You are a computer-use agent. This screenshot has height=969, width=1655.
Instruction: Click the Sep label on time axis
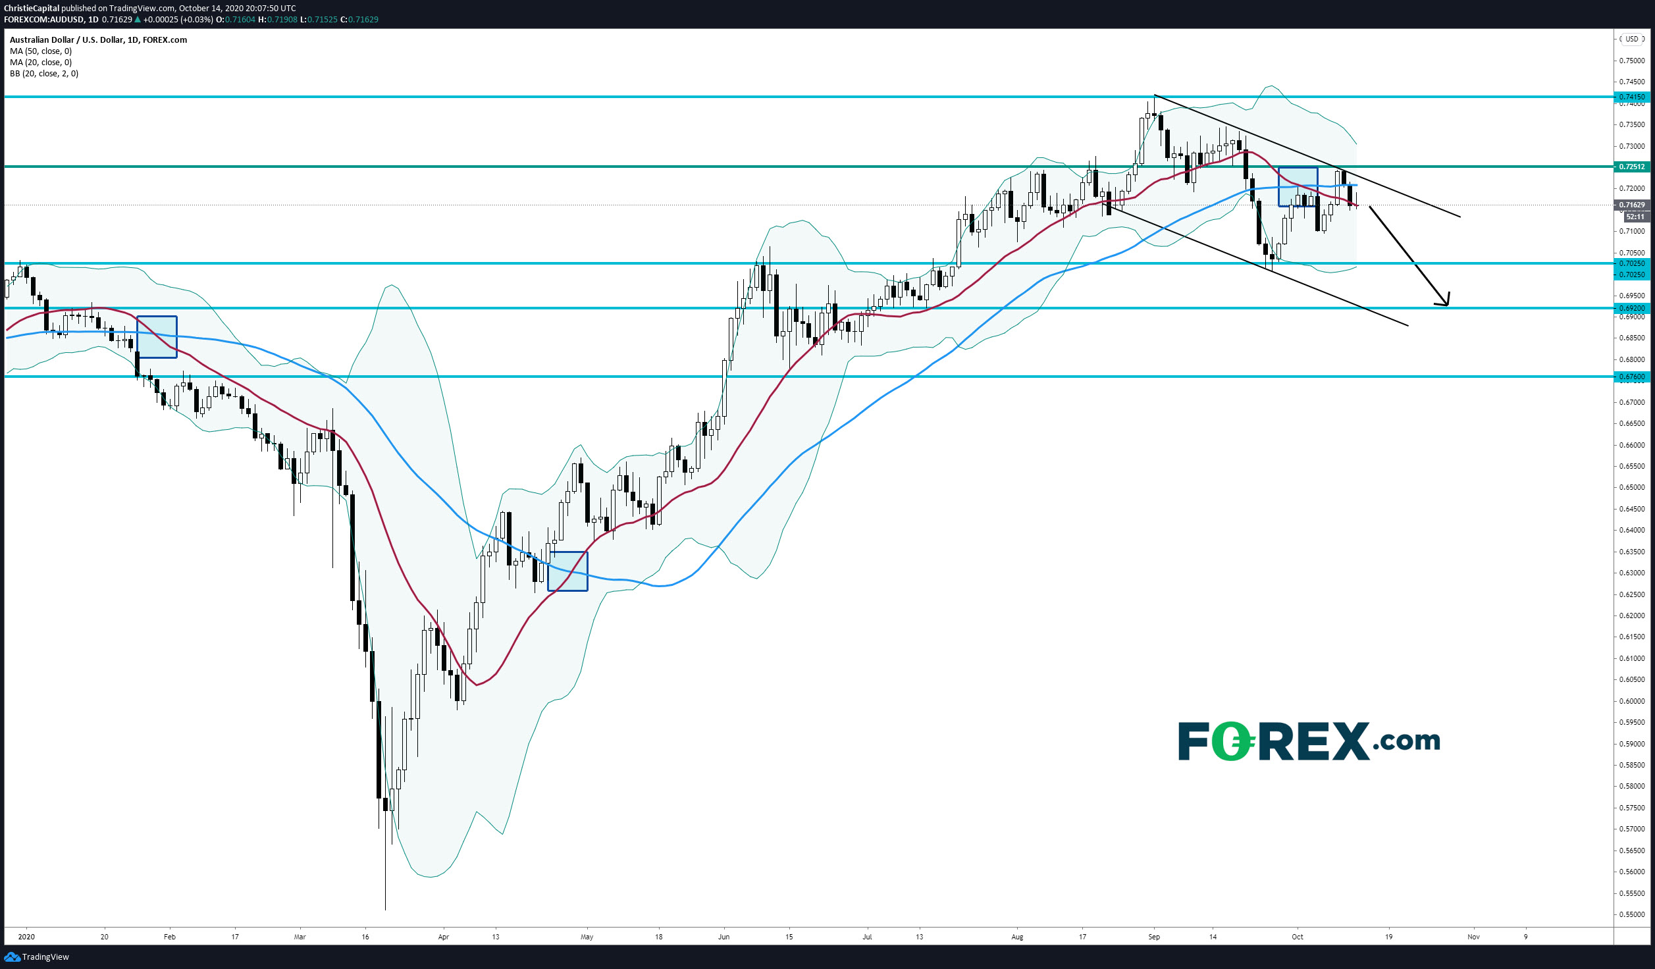(1153, 936)
